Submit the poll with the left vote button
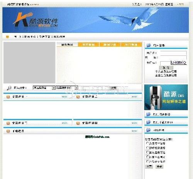 point(149,167)
